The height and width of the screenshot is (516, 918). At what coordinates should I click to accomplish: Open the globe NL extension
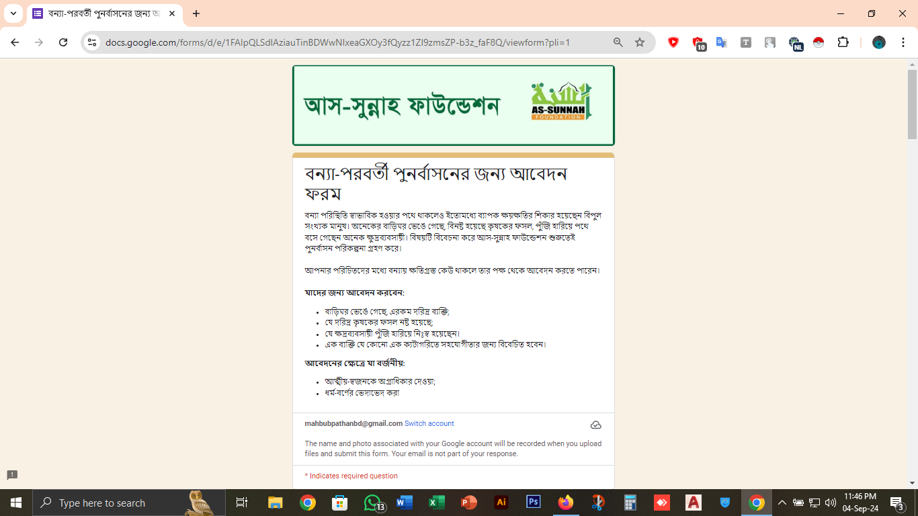tap(796, 44)
